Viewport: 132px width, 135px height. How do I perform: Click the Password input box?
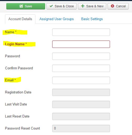point(81,56)
